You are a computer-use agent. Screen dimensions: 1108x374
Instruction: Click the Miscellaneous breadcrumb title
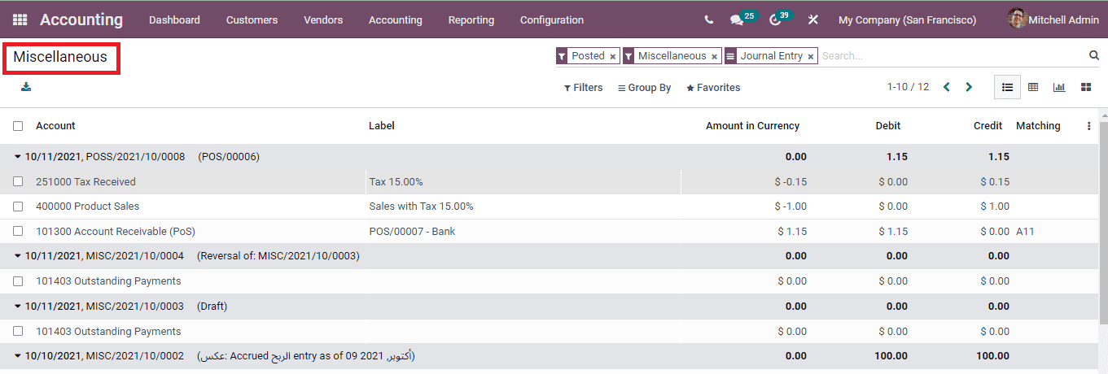[x=60, y=57]
